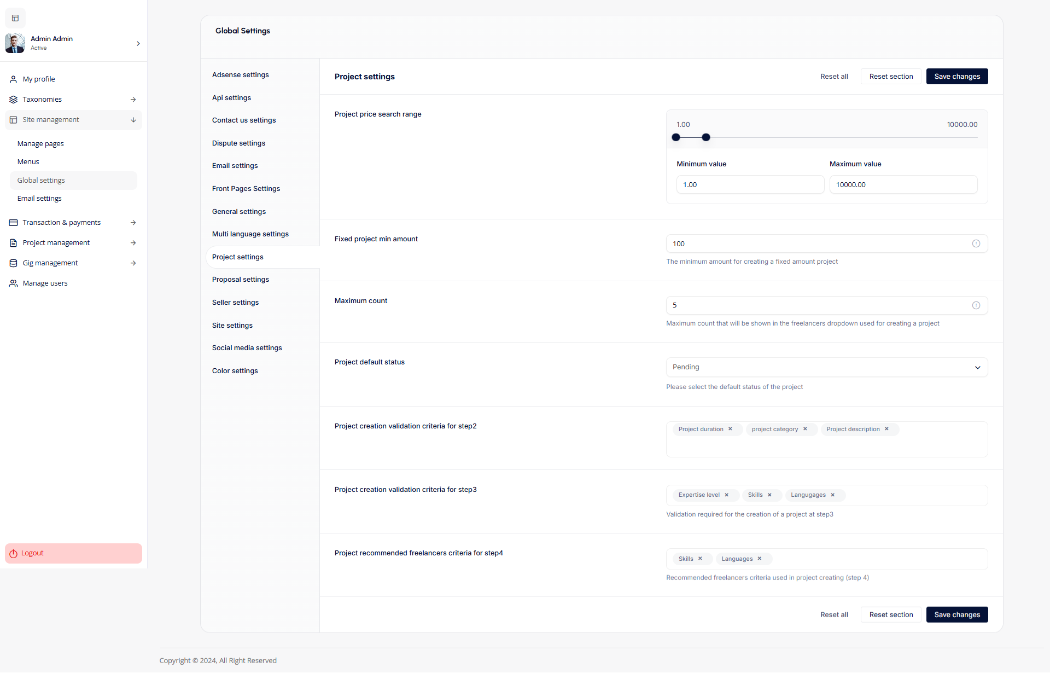This screenshot has height=673, width=1050.
Task: Open the Project default status dropdown
Action: tap(826, 367)
